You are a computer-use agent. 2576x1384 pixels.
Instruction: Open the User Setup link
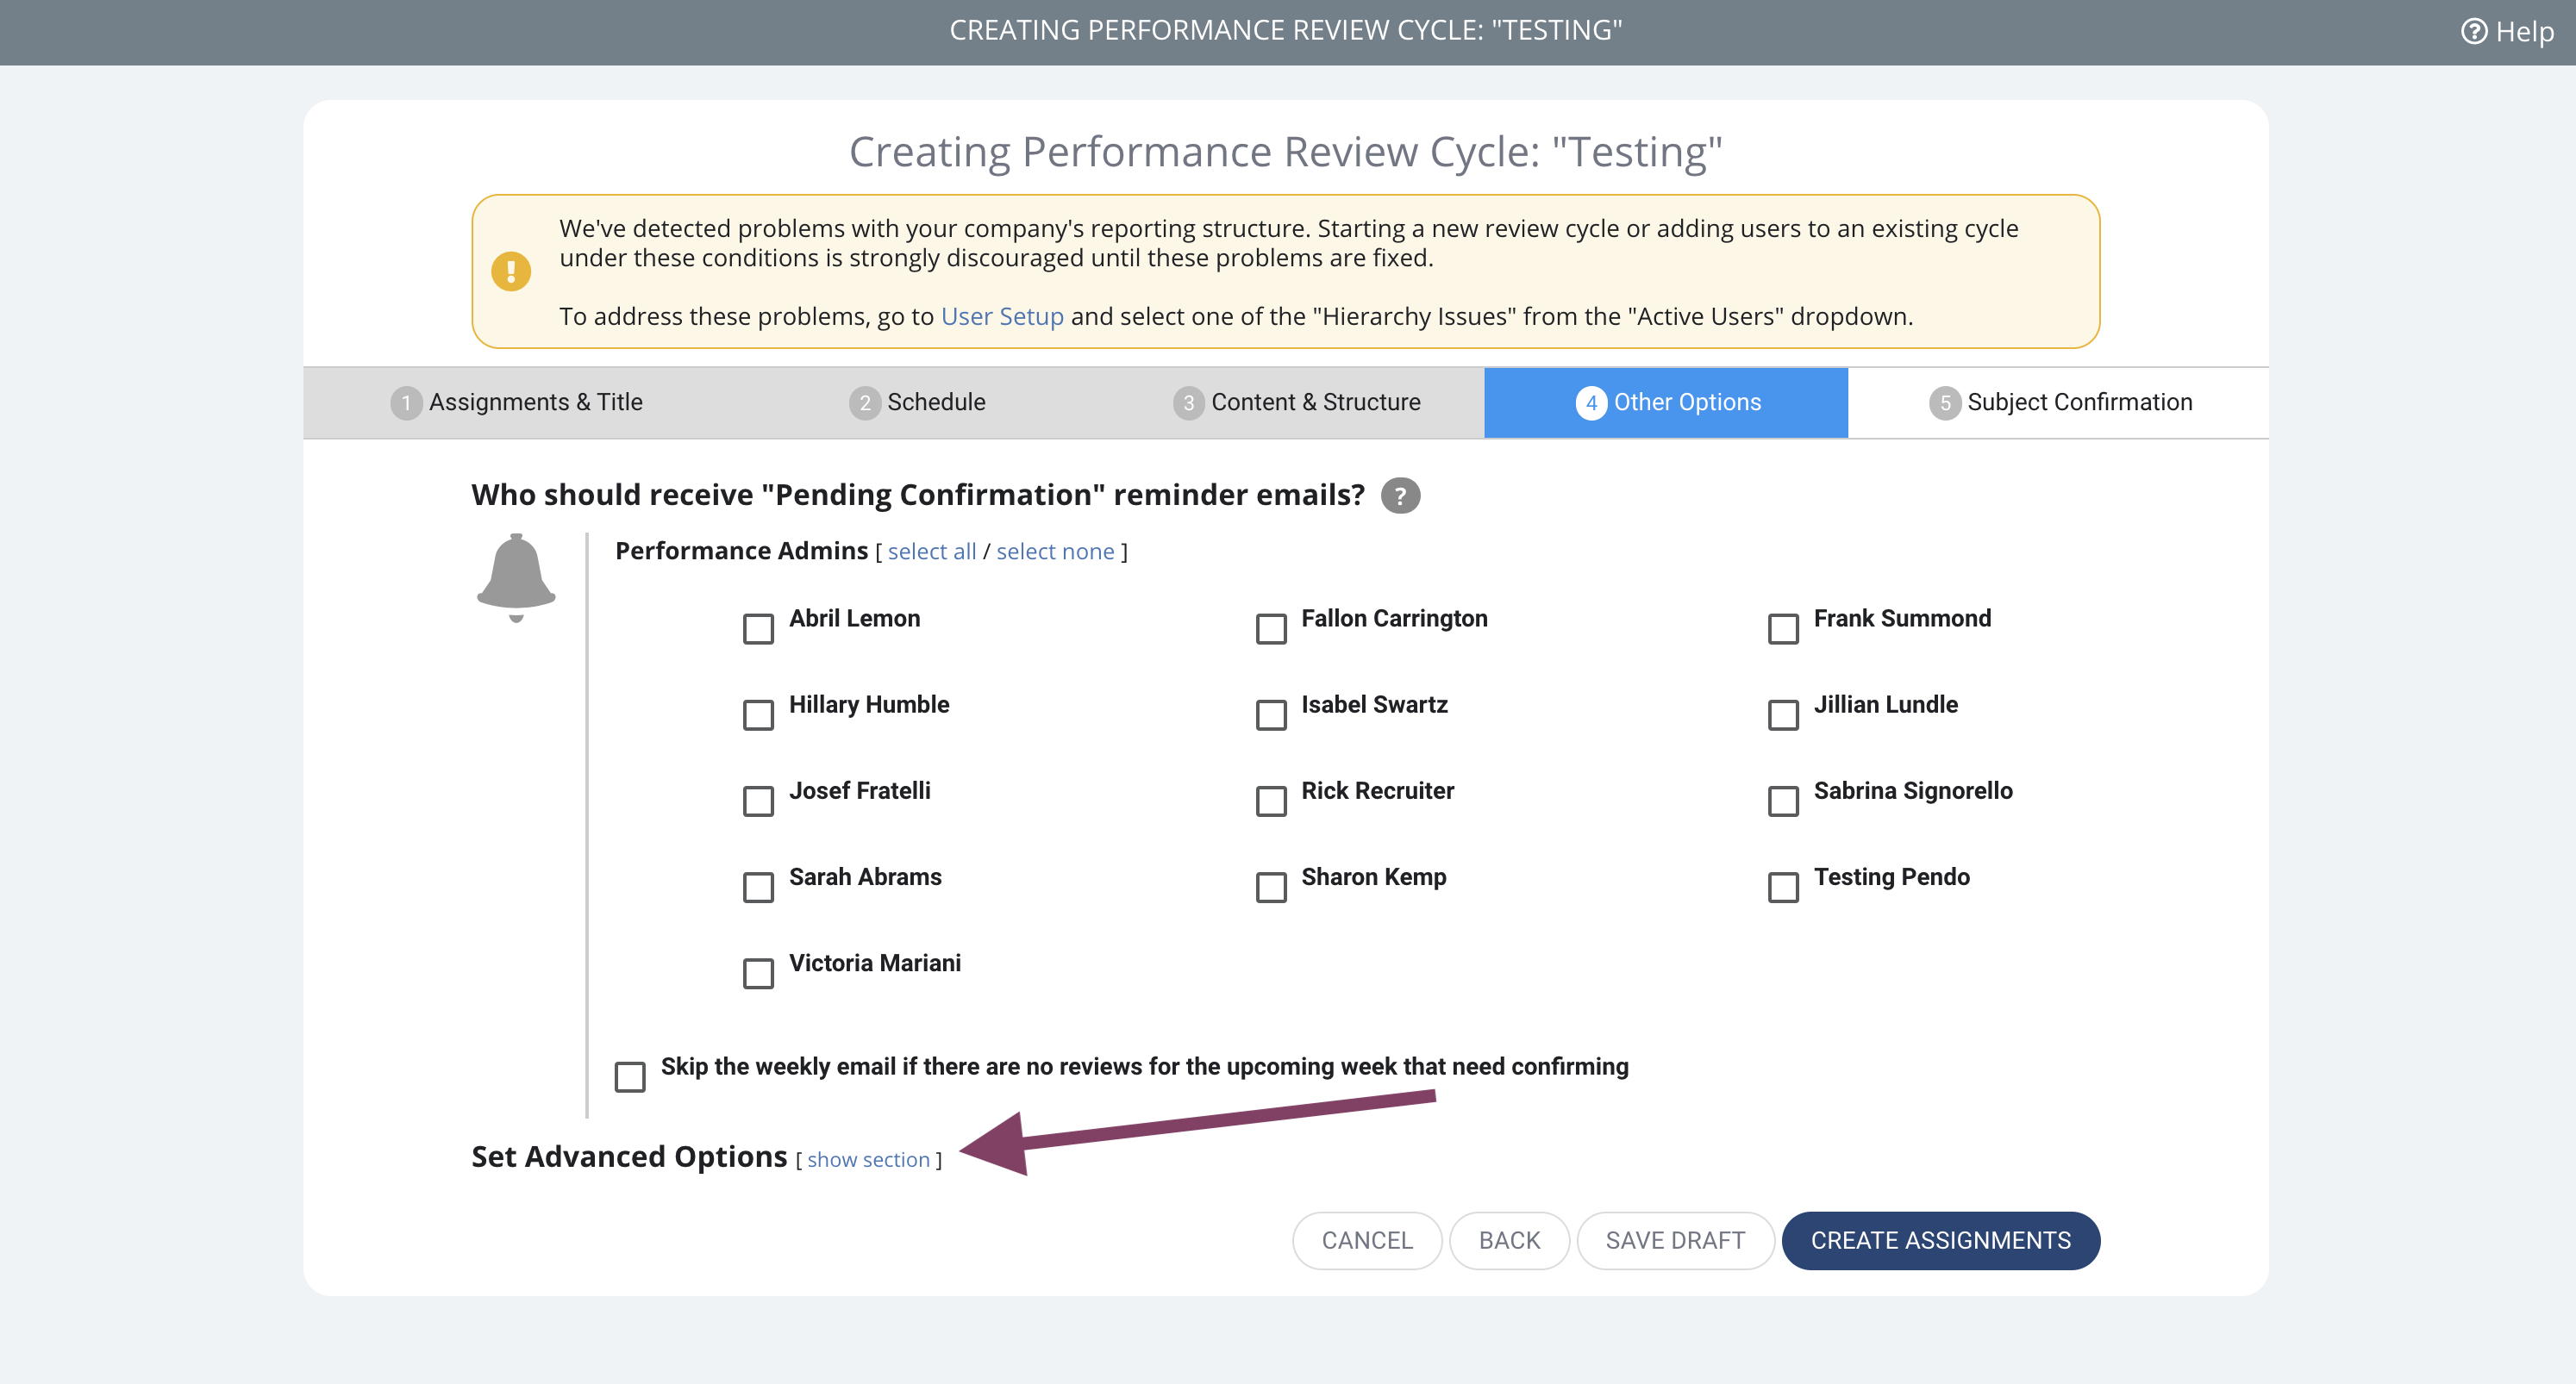(x=1002, y=317)
